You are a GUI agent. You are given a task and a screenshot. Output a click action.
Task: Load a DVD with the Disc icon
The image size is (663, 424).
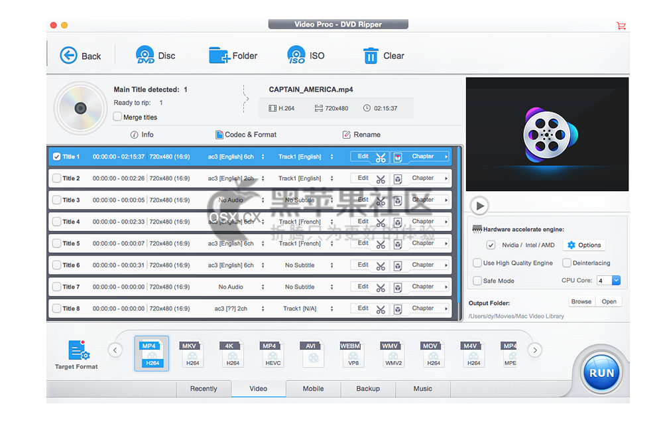pos(145,54)
